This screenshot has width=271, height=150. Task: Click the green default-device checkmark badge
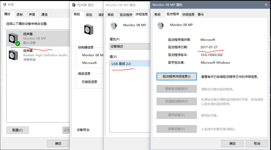(18, 43)
